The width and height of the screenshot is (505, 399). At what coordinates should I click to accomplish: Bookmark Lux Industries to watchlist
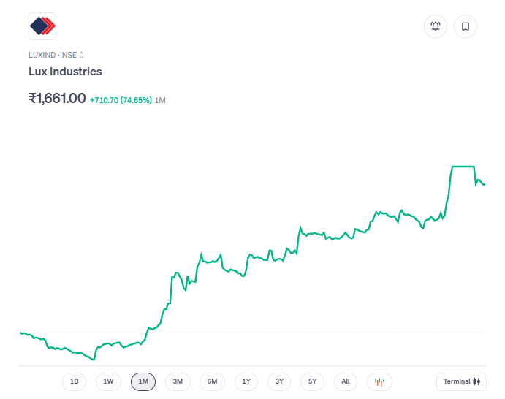click(466, 27)
